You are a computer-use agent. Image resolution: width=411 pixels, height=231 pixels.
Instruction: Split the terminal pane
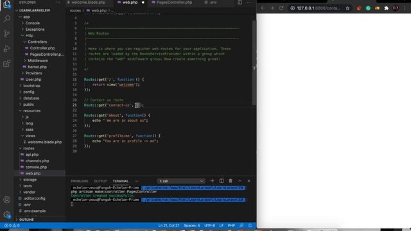pos(222,181)
